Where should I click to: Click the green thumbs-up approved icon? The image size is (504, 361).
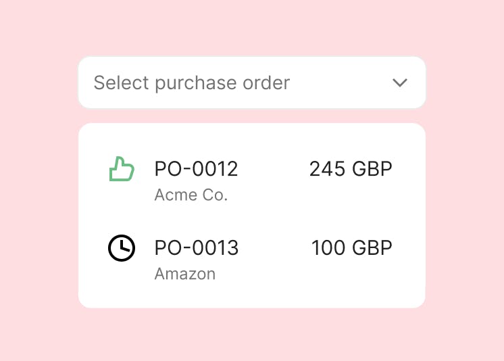122,169
